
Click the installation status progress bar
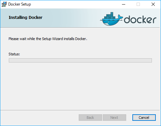[x=80, y=60]
